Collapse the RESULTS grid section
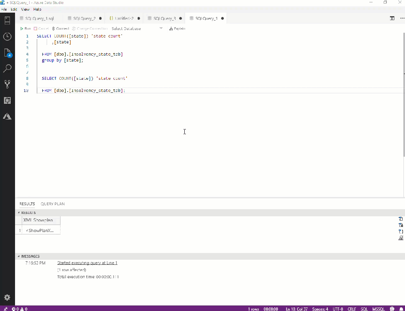The width and height of the screenshot is (405, 311). pyautogui.click(x=28, y=213)
